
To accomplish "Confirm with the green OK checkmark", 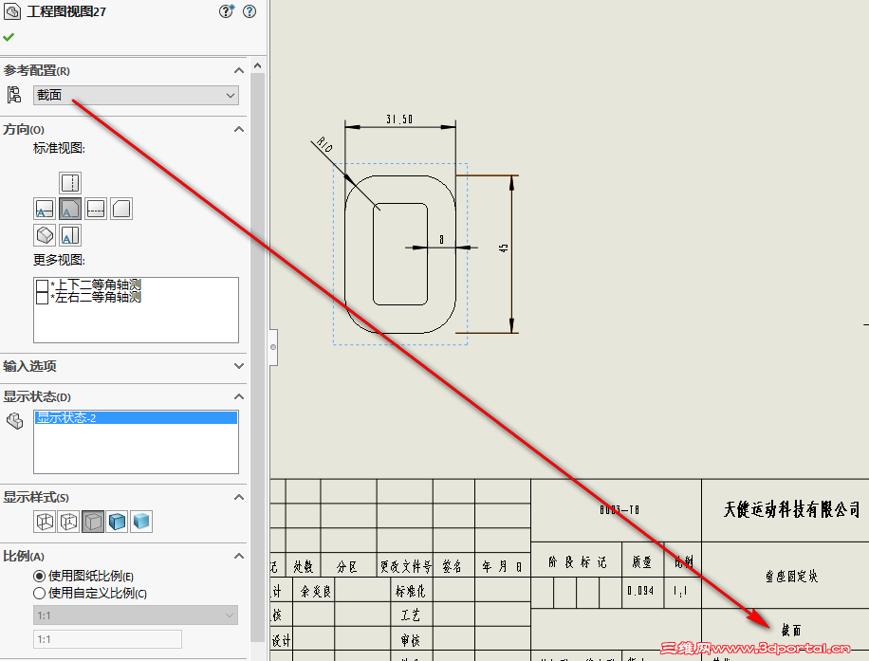I will (x=9, y=37).
